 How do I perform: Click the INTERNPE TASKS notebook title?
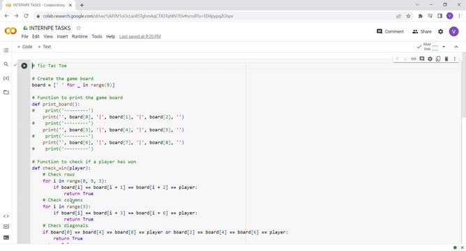(x=50, y=28)
